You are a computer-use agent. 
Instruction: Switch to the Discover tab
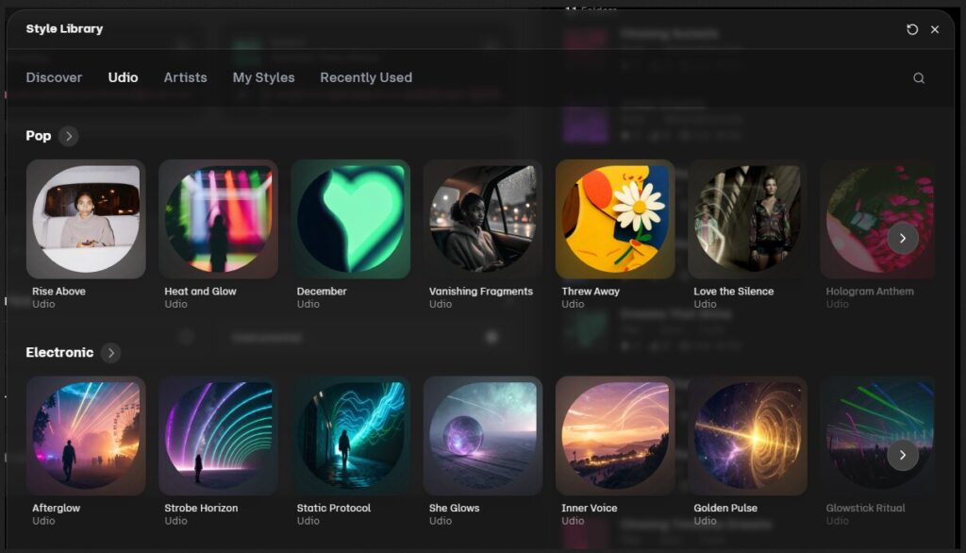[54, 77]
